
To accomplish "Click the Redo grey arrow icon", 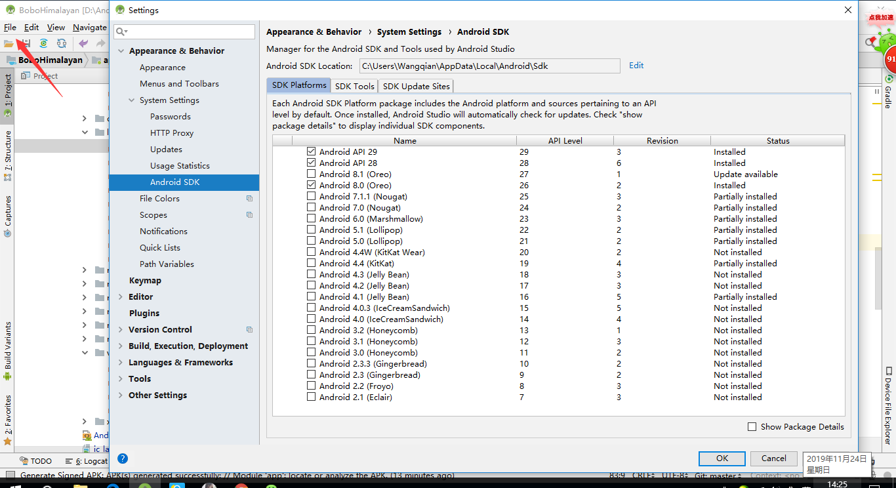I will 100,43.
